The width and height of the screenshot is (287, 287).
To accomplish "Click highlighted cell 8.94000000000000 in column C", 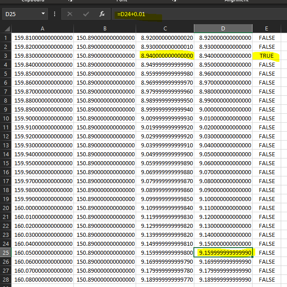I will coord(165,56).
